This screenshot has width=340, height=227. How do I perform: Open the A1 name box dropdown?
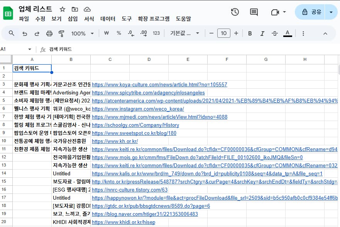coord(30,49)
